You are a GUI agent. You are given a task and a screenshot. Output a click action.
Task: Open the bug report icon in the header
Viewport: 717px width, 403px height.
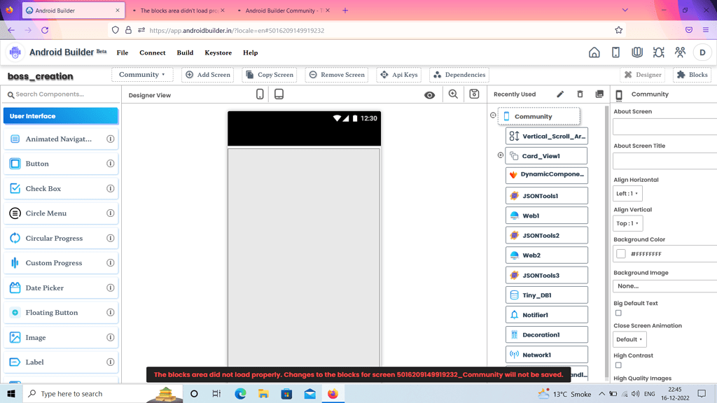pyautogui.click(x=657, y=52)
